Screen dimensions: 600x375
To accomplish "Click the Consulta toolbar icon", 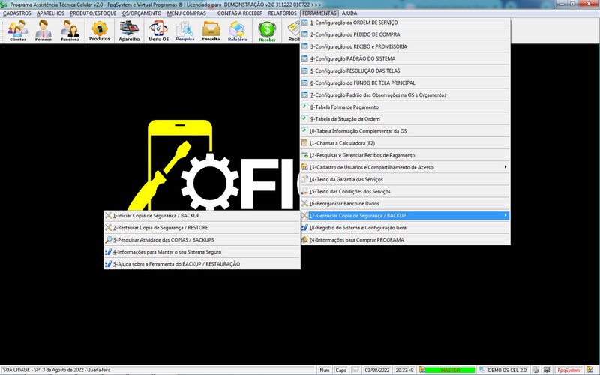I will [x=211, y=31].
